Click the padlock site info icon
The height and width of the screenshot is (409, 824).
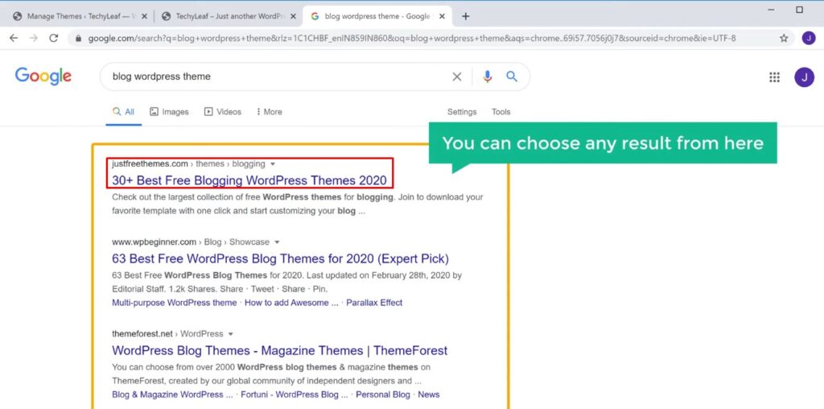(x=79, y=39)
